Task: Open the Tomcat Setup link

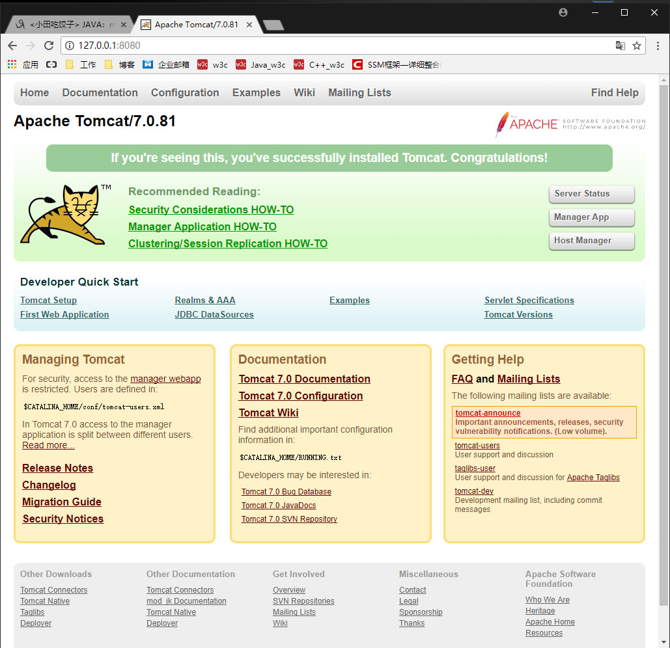Action: 49,300
